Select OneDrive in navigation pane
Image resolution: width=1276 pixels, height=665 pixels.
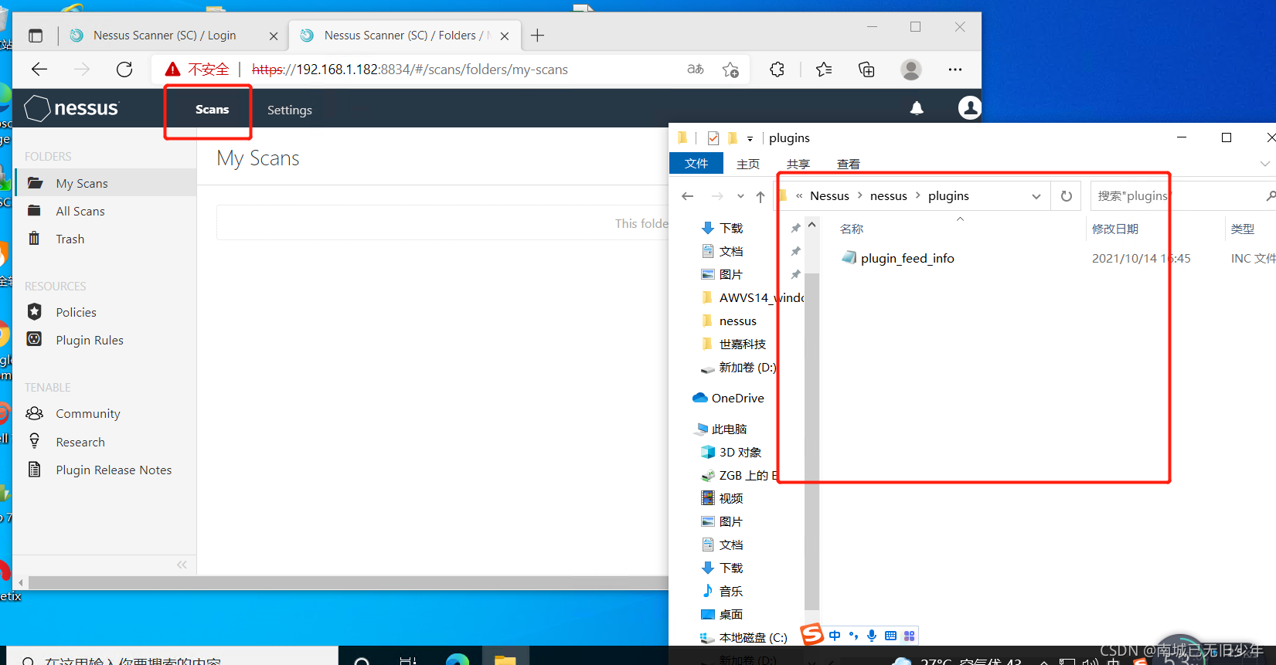737,398
